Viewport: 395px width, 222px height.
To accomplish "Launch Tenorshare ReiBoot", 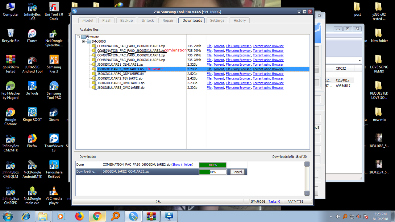I will click(54, 169).
